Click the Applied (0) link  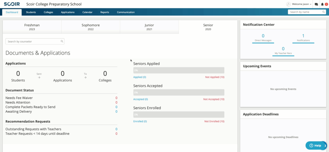tap(140, 77)
